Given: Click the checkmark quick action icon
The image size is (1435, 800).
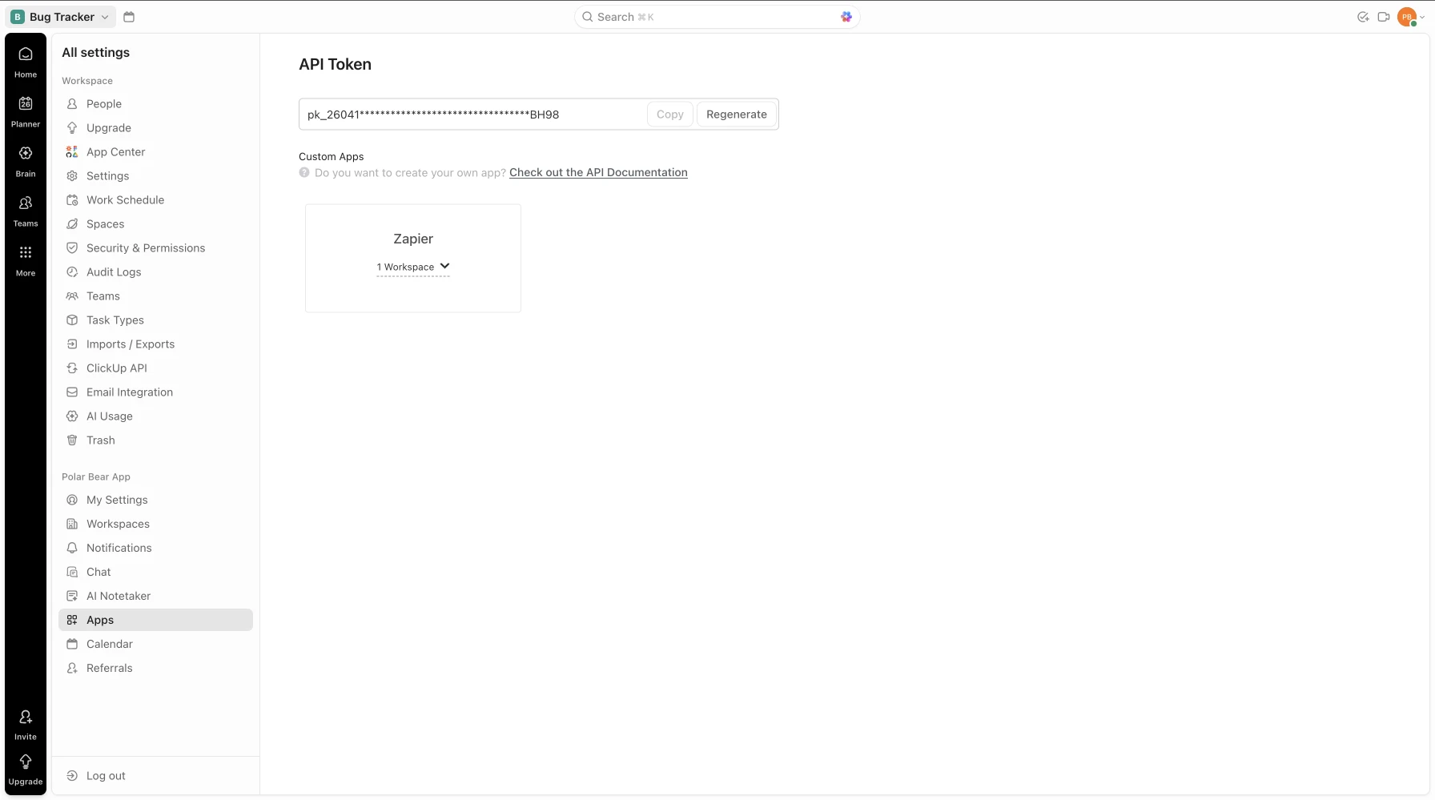Looking at the screenshot, I should [1363, 17].
